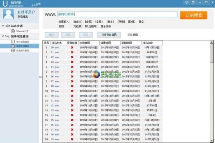215x143 pixels.
Task: Open the 提示面板 link
Action: 106,26
